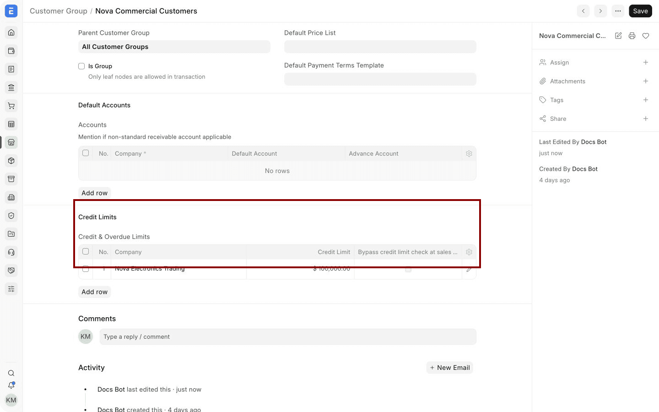Screen dimensions: 659x412
Task: Open the shopping cart sidebar icon
Action: click(11, 106)
